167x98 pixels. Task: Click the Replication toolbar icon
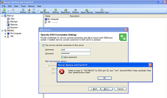[x=65, y=10]
